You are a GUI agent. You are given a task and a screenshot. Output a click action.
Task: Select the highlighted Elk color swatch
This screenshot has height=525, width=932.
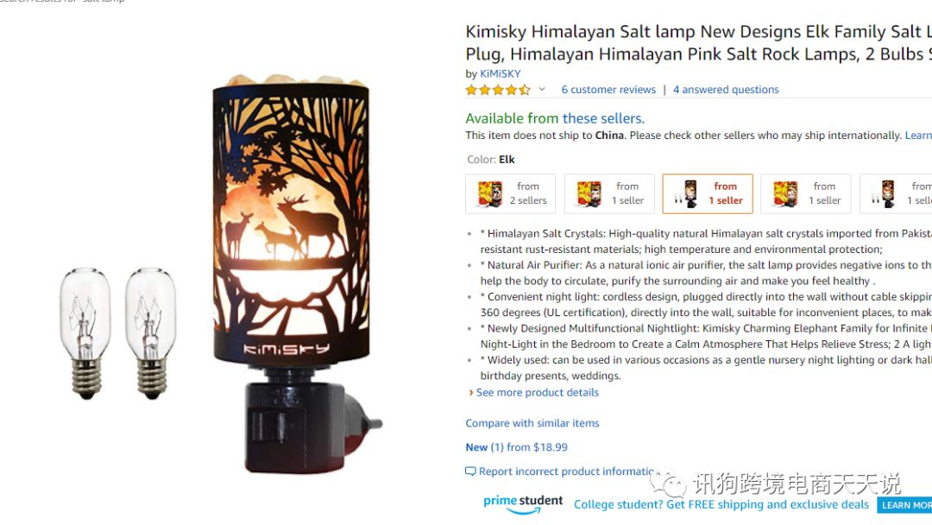[708, 193]
